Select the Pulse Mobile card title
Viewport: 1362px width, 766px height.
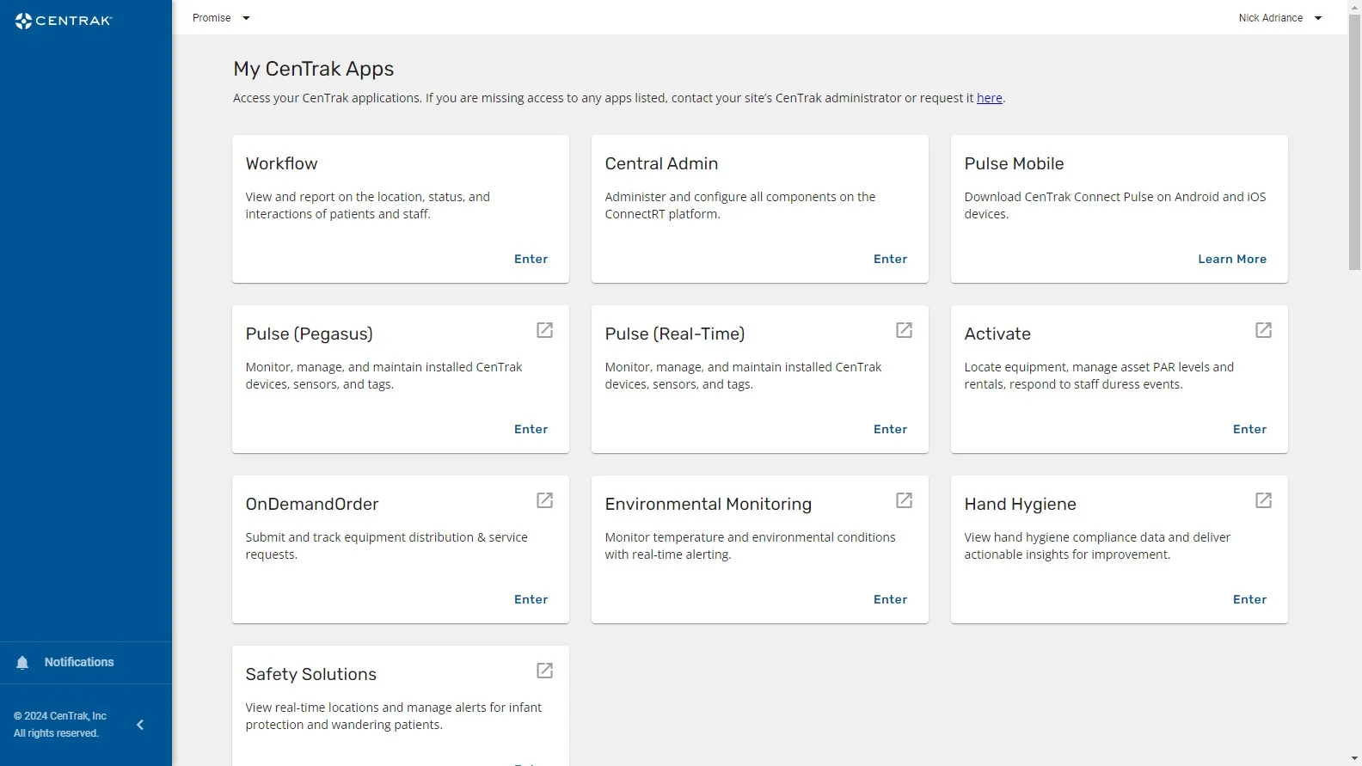(x=1014, y=163)
